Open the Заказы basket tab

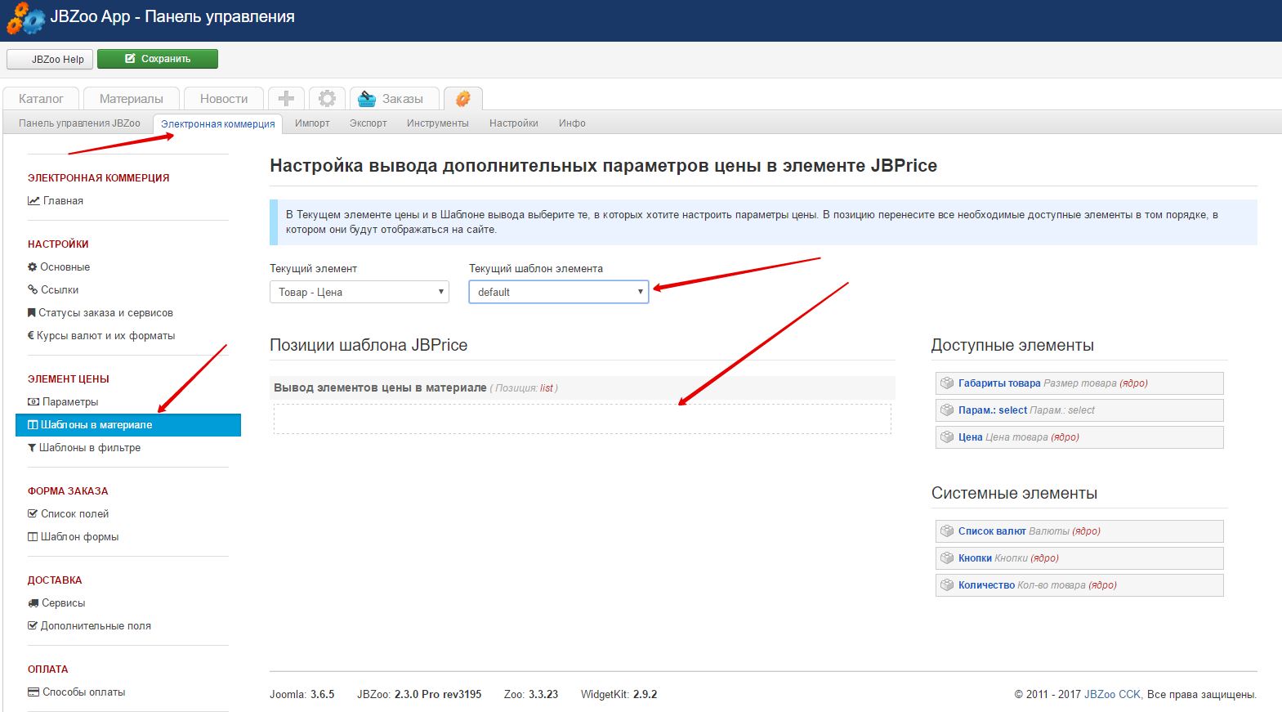(395, 98)
